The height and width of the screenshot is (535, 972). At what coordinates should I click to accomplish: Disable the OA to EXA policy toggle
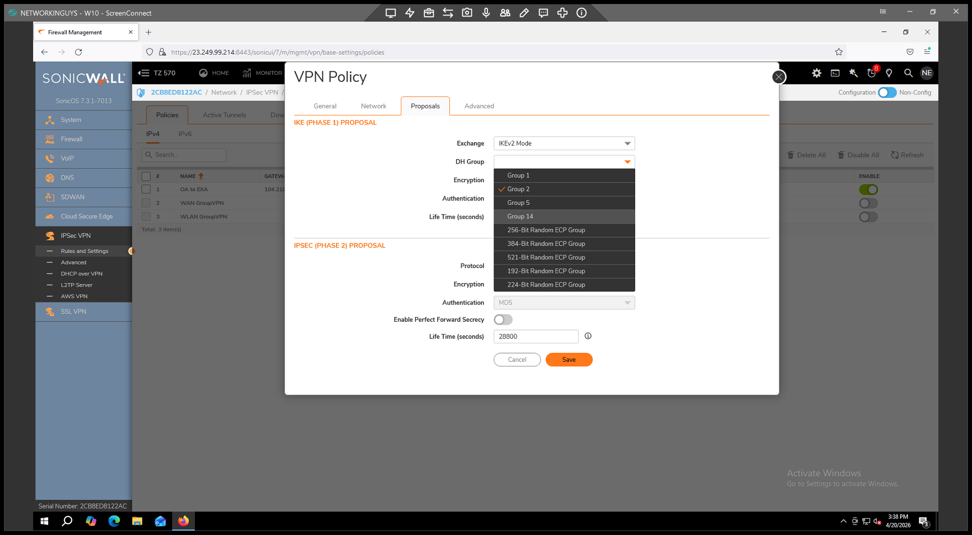[x=868, y=190]
